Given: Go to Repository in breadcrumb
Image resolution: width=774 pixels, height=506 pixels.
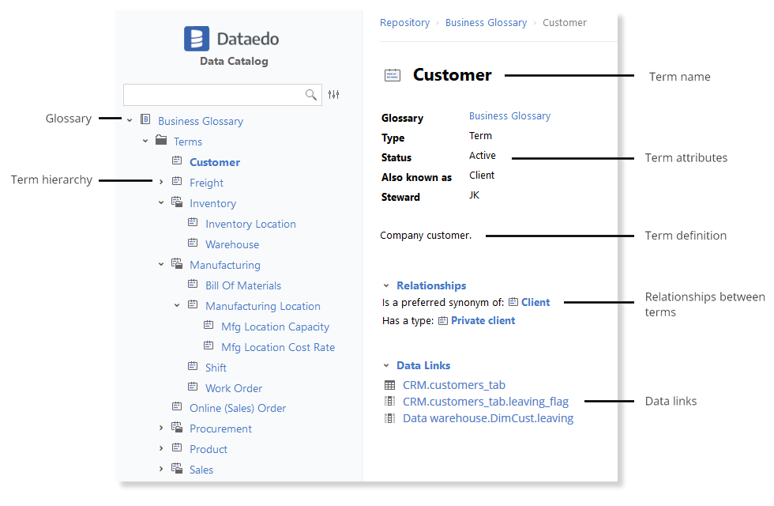Looking at the screenshot, I should point(404,23).
